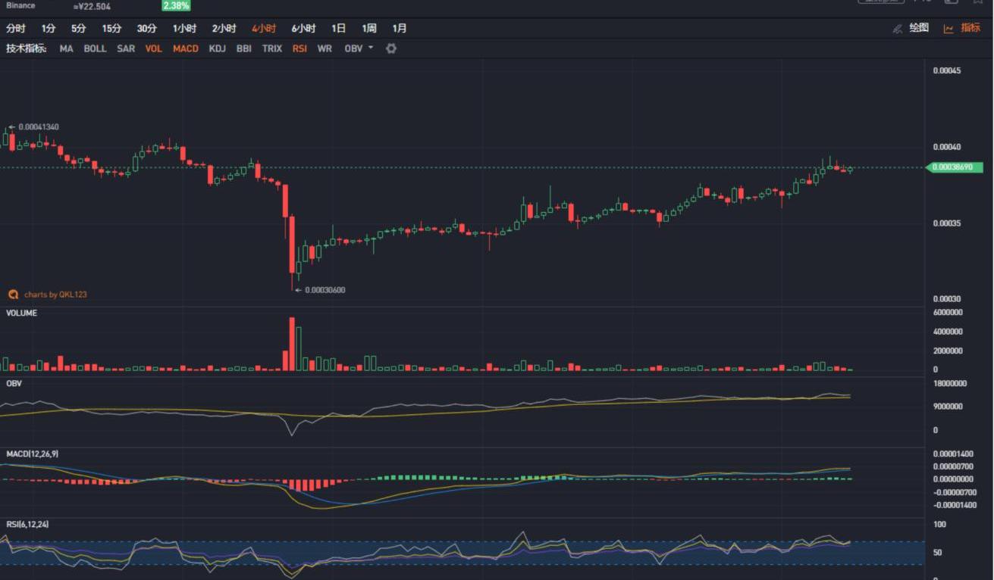Click the VOLUME panel label

[x=21, y=313]
